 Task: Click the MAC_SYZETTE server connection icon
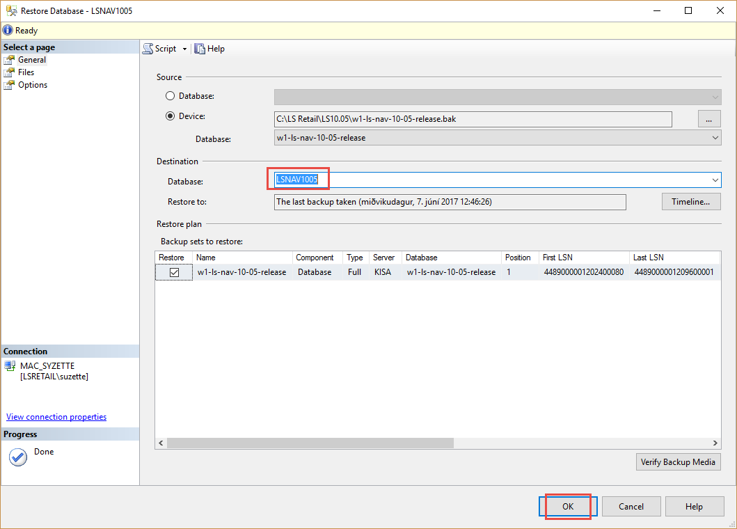[x=10, y=366]
